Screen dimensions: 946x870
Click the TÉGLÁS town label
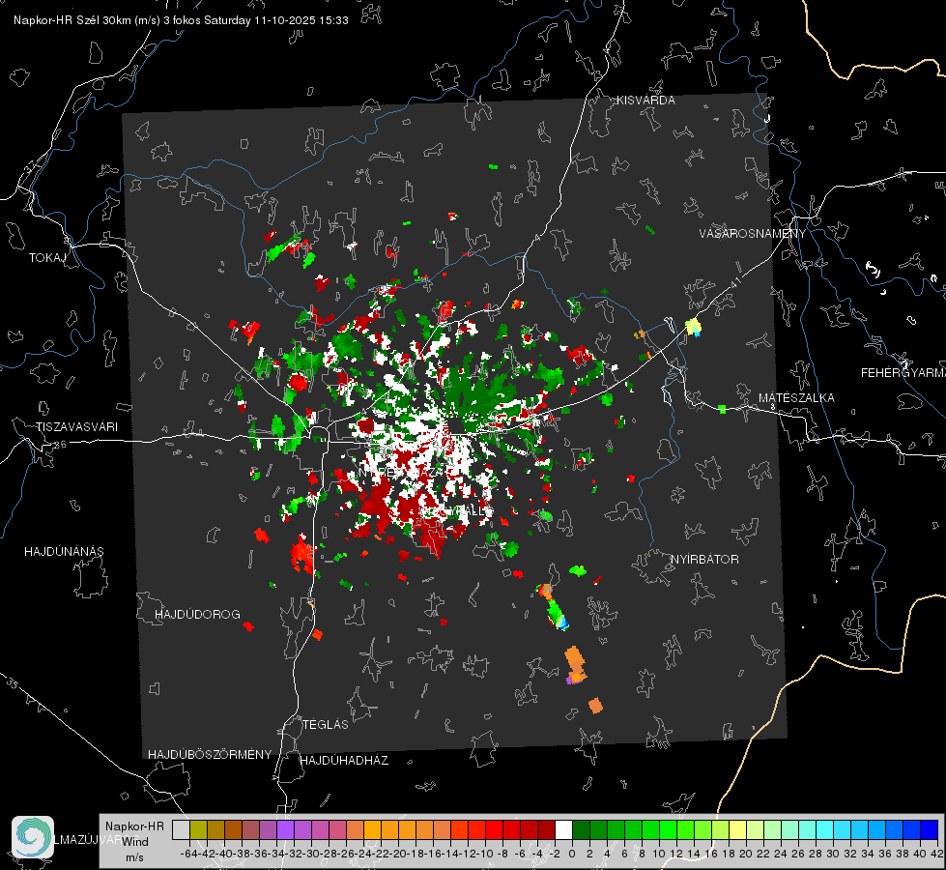tap(326, 724)
